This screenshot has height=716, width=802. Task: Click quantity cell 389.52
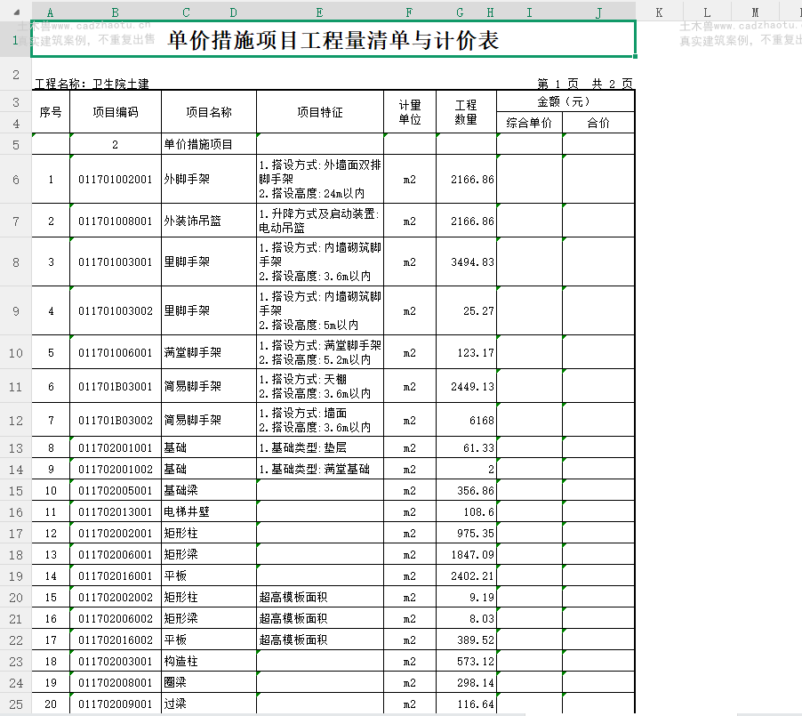pos(466,640)
